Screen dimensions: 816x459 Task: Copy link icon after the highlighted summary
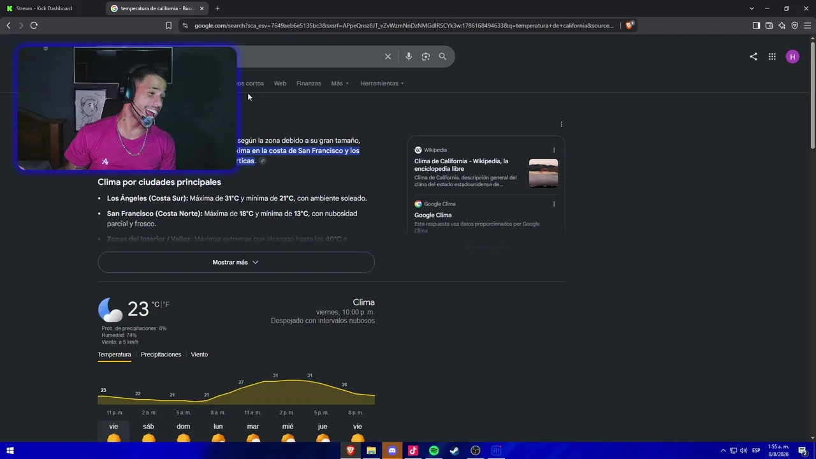pos(262,161)
